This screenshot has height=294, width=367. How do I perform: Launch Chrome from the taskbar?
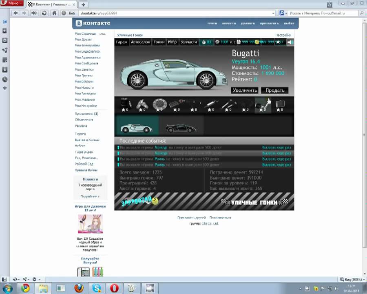pos(26,288)
